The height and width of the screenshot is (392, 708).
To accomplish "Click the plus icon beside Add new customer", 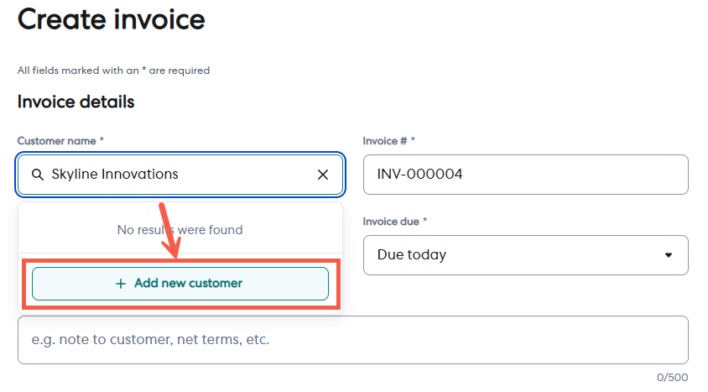I will click(x=122, y=284).
